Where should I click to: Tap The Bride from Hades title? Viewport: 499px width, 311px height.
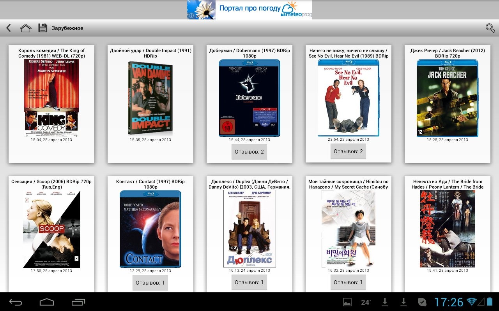click(x=447, y=184)
